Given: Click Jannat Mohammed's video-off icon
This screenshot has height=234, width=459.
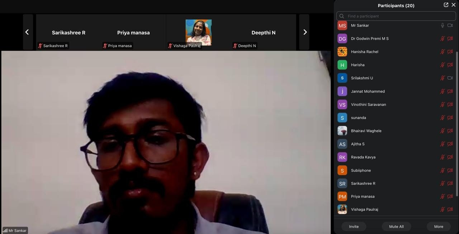Looking at the screenshot, I should pos(450,91).
